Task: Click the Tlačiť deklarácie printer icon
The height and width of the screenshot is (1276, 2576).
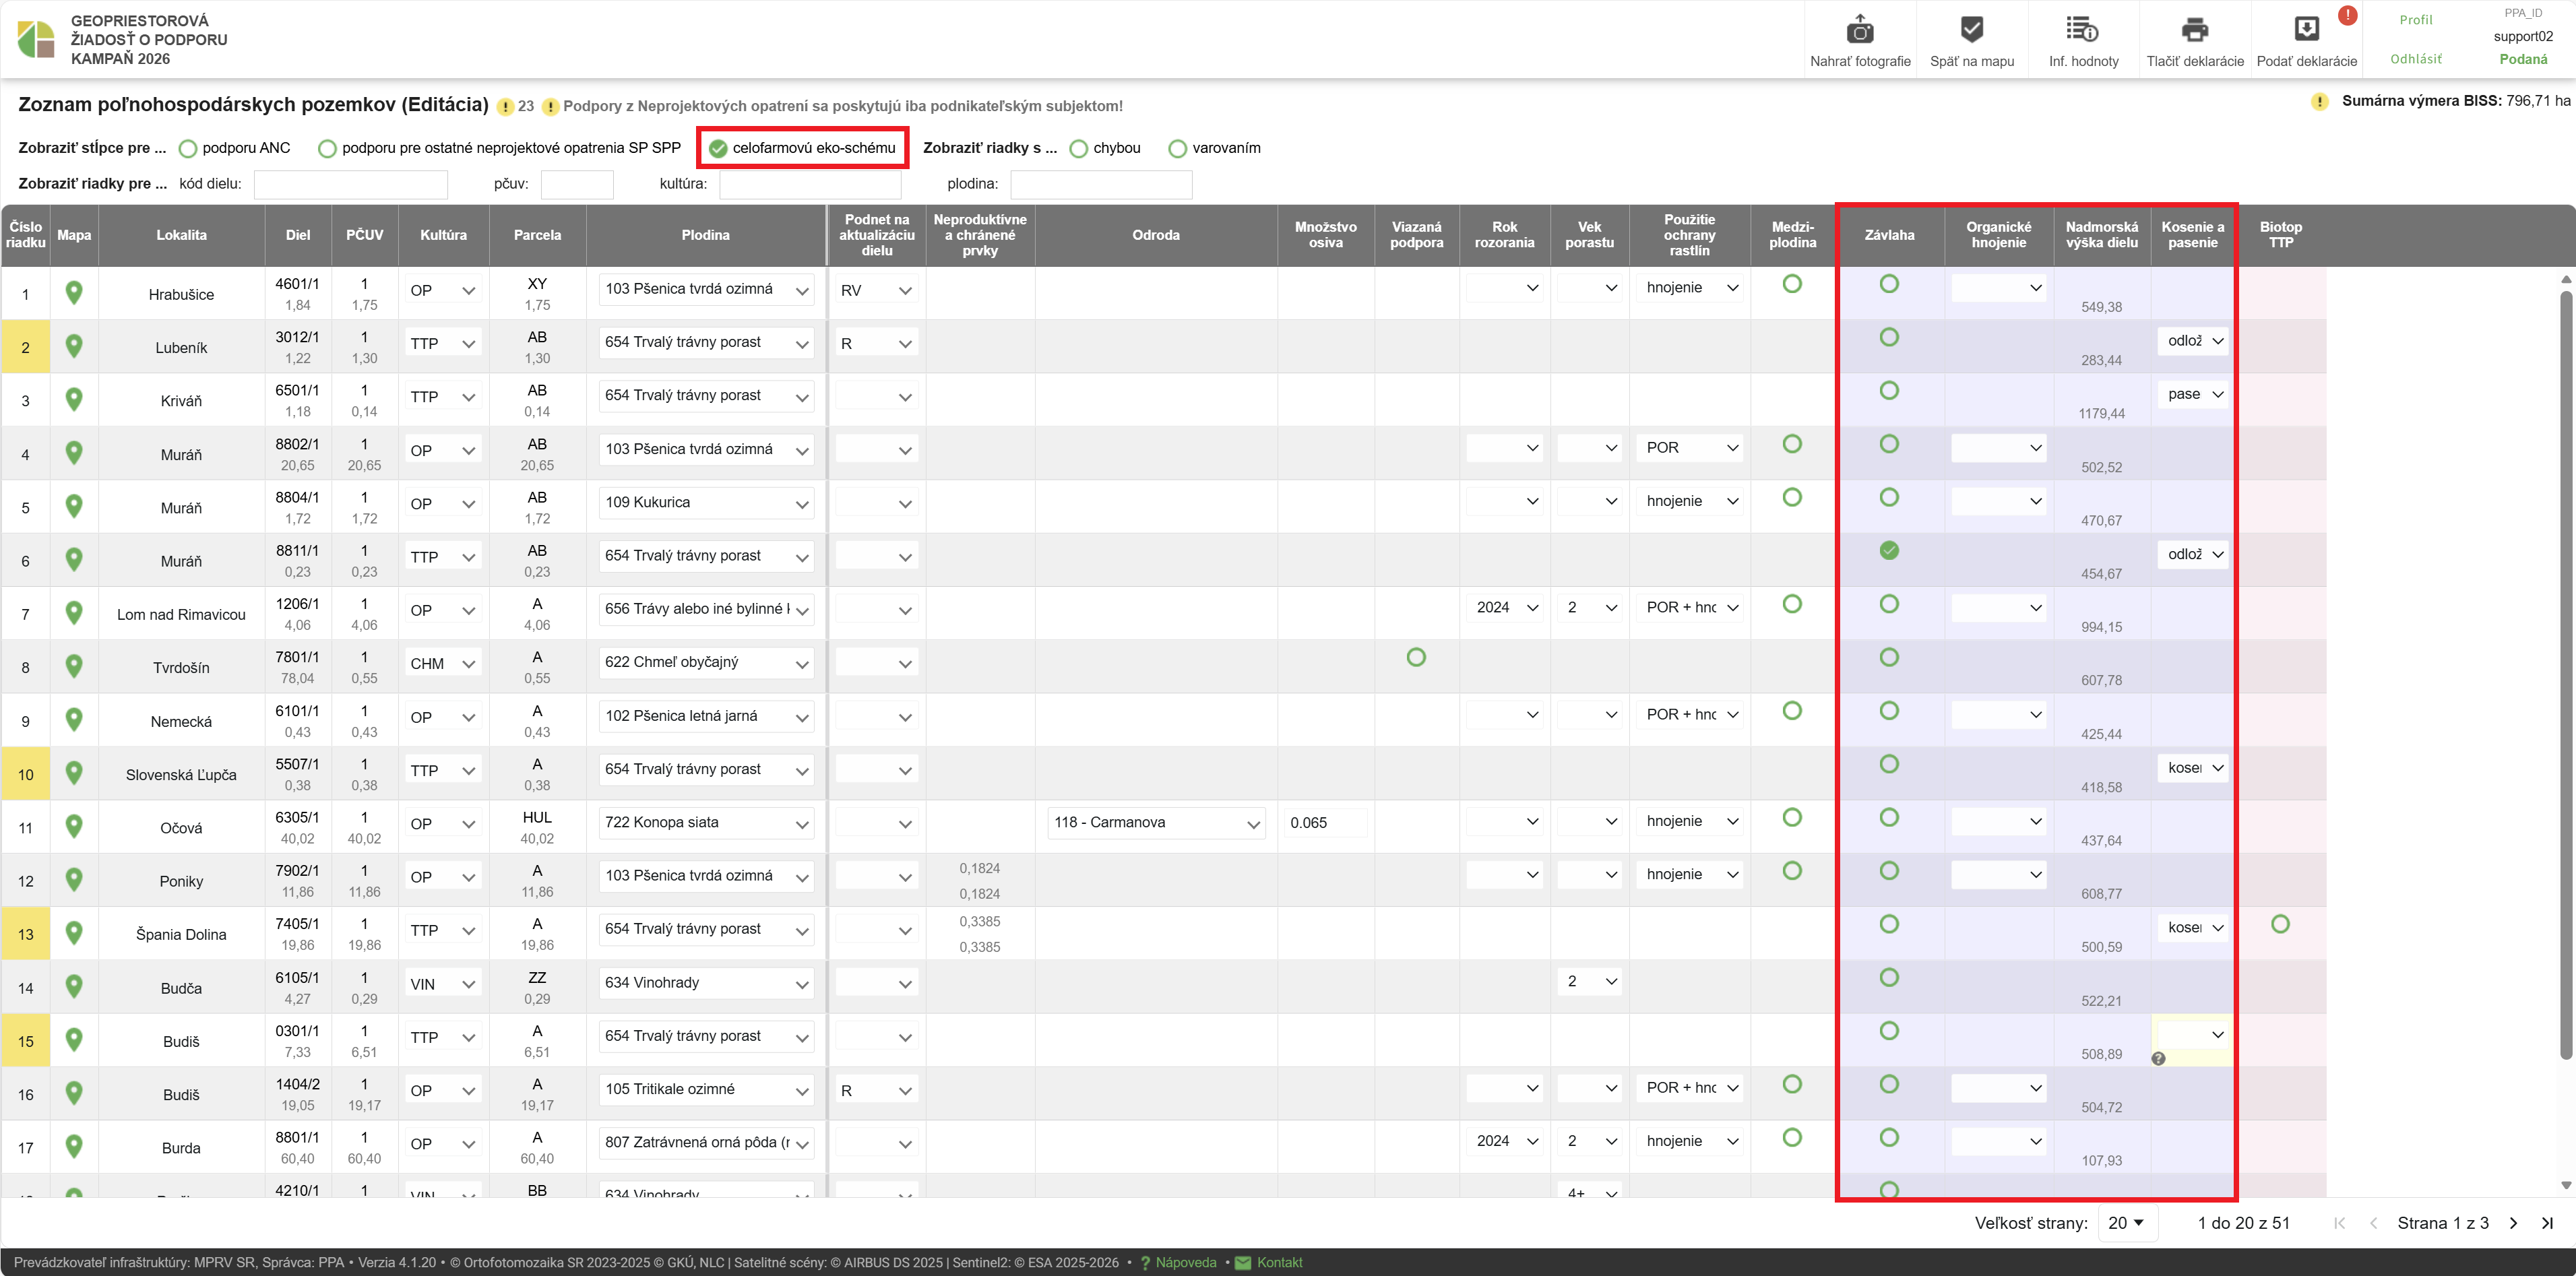Action: pyautogui.click(x=2194, y=30)
